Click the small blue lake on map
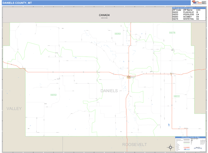This screenshot has height=153, width=208. click(x=168, y=125)
